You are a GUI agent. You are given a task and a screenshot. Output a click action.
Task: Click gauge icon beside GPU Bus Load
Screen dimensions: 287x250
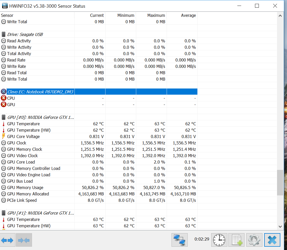point(4,181)
